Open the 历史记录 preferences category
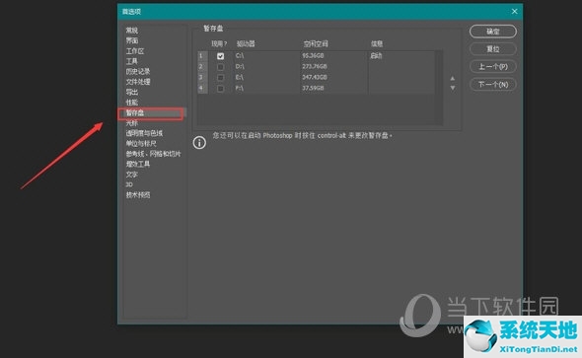 (138, 71)
